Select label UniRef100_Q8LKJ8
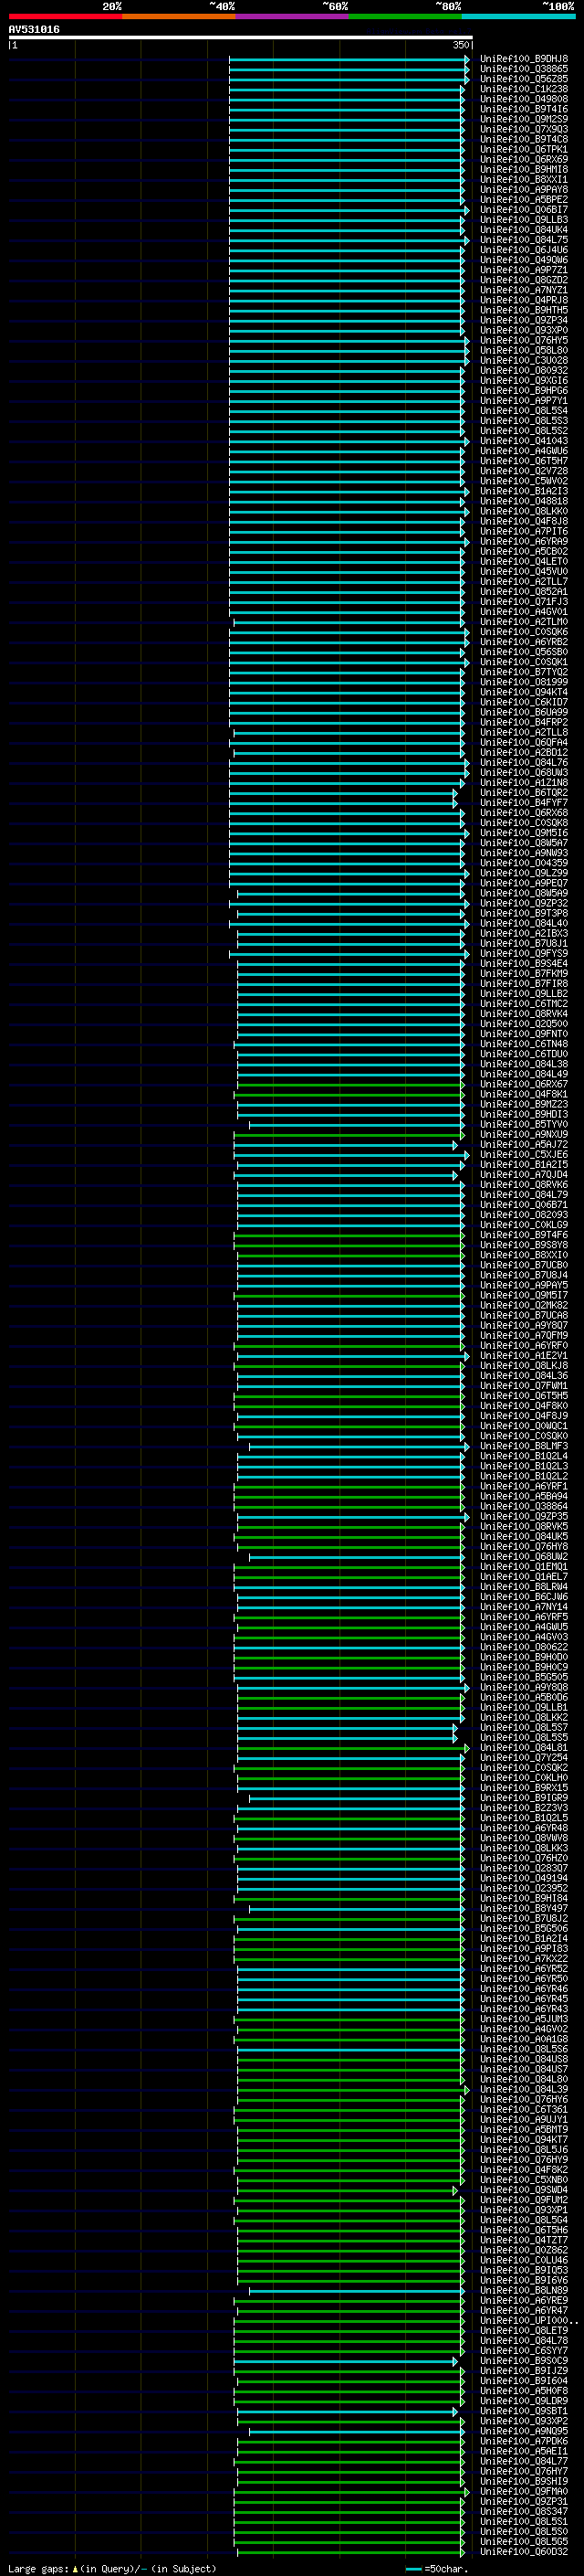Screen dimensions: 584x2576 click(524, 1366)
